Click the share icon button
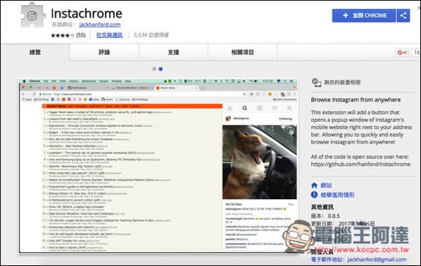Viewport: 421px width, 266px height. point(403,15)
